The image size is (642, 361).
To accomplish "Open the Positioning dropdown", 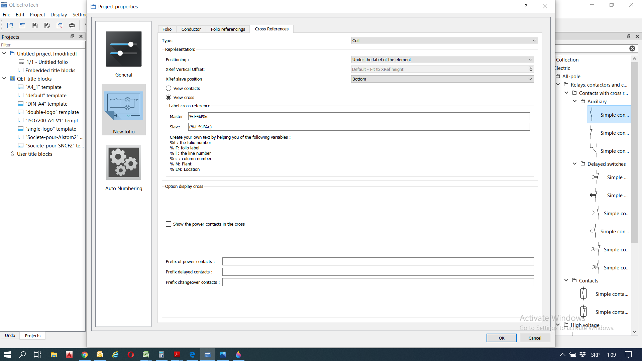I will [442, 59].
